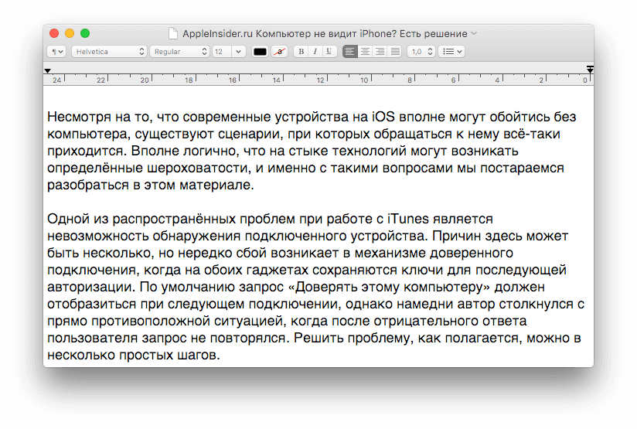Screen dimensions: 637x429
Task: Open paragraph styles dropdown
Action: [x=56, y=52]
